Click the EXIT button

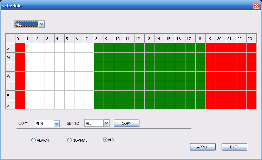coord(234,147)
